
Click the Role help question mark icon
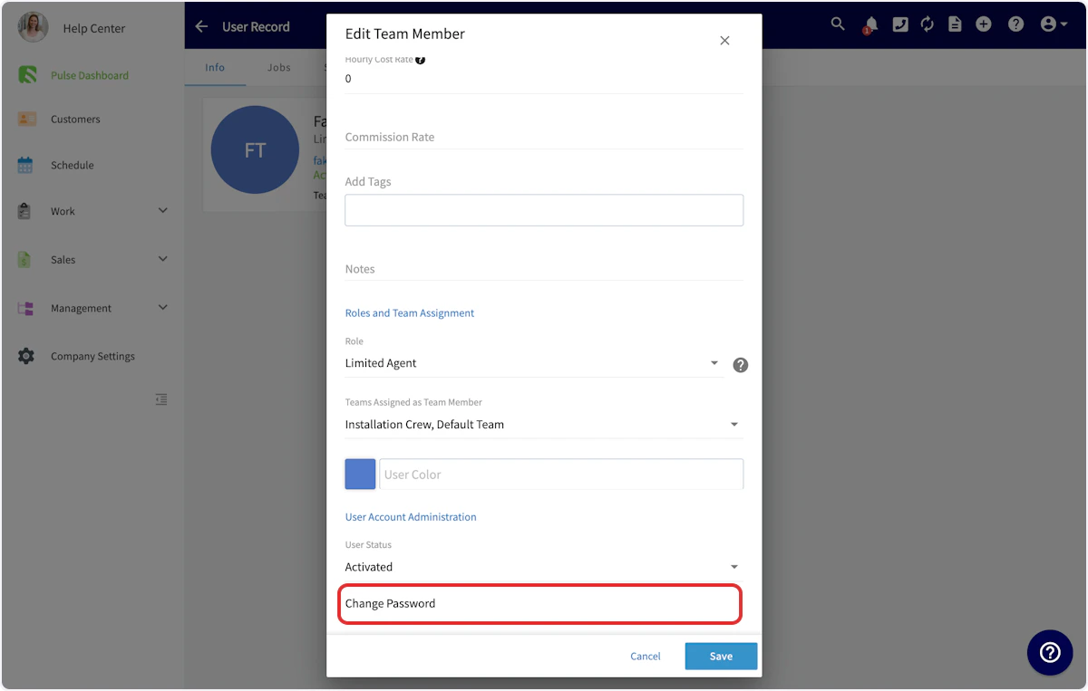coord(741,365)
